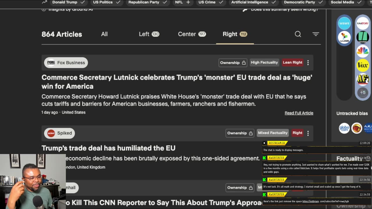The width and height of the screenshot is (372, 209).
Task: Open Ownership button on third article
Action: pyautogui.click(x=240, y=188)
